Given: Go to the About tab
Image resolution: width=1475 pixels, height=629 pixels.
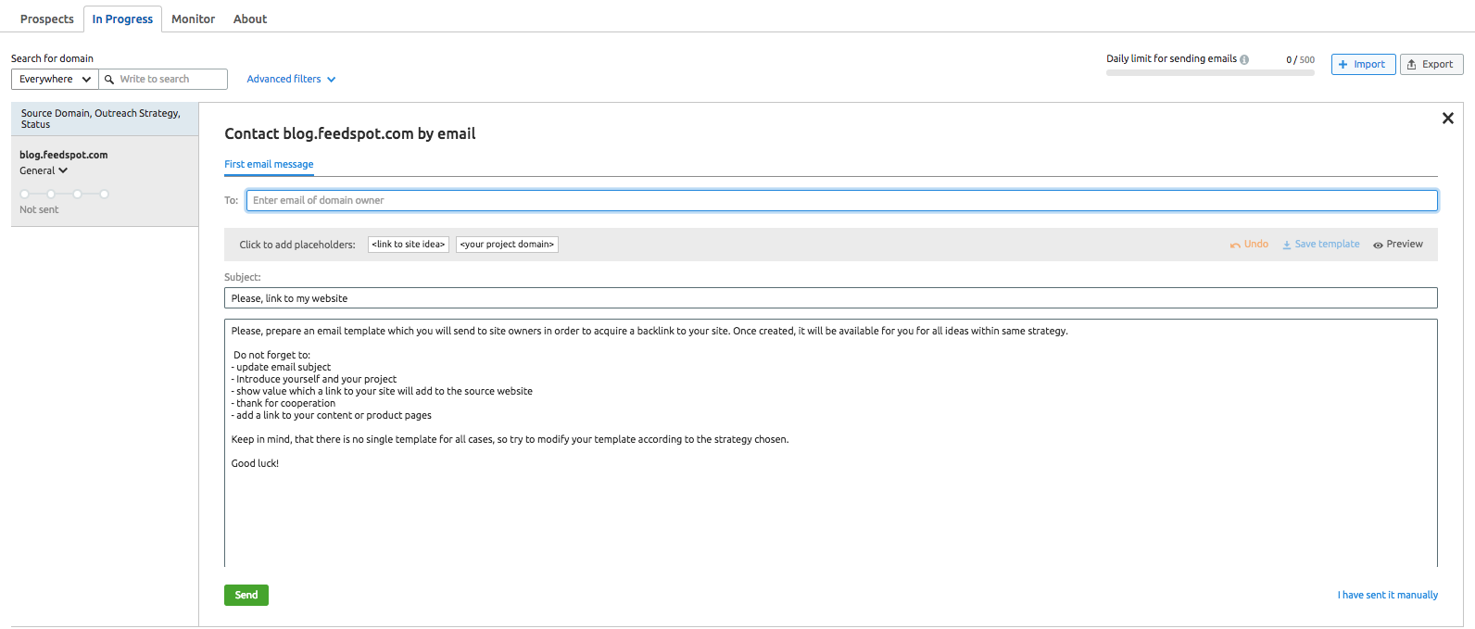Looking at the screenshot, I should coord(250,19).
